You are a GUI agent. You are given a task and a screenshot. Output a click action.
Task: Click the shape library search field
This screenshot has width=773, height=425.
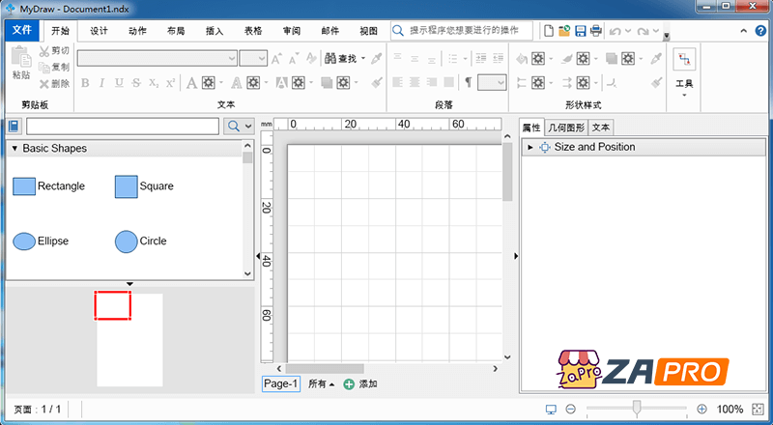tap(122, 127)
